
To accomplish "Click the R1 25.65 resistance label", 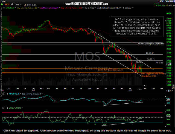I will point(159,63).
